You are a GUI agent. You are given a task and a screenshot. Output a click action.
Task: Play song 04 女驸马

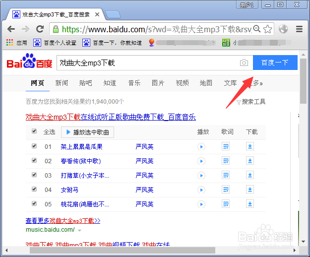coord(201,190)
